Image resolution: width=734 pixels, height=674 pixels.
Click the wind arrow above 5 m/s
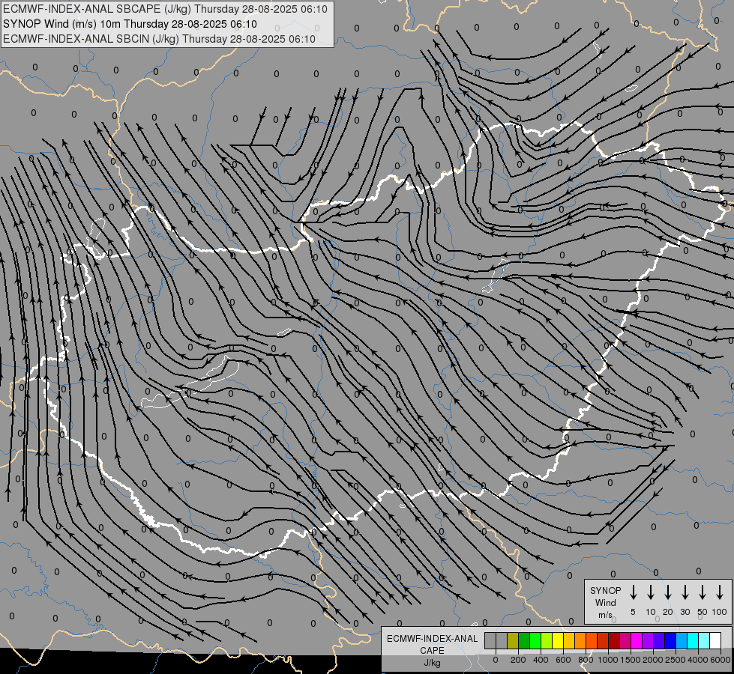coord(634,592)
